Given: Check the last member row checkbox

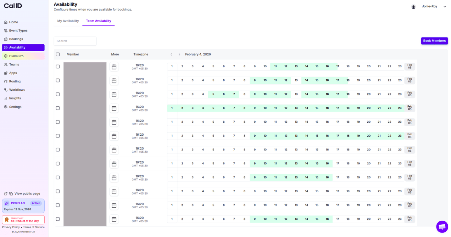Looking at the screenshot, I should click(x=58, y=219).
